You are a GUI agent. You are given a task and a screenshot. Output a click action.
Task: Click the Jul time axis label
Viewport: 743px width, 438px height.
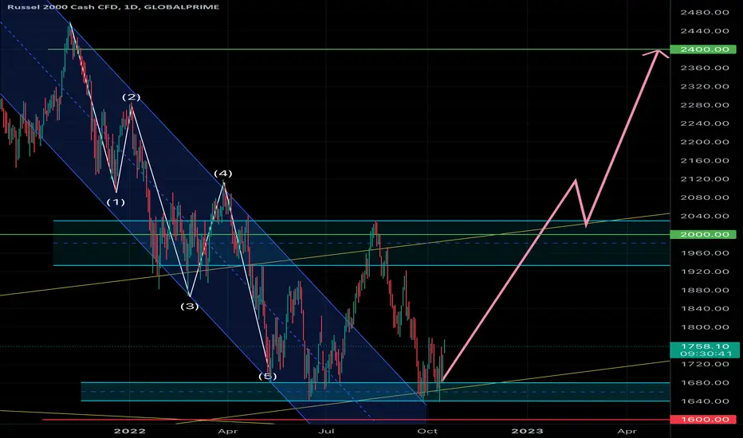327,431
